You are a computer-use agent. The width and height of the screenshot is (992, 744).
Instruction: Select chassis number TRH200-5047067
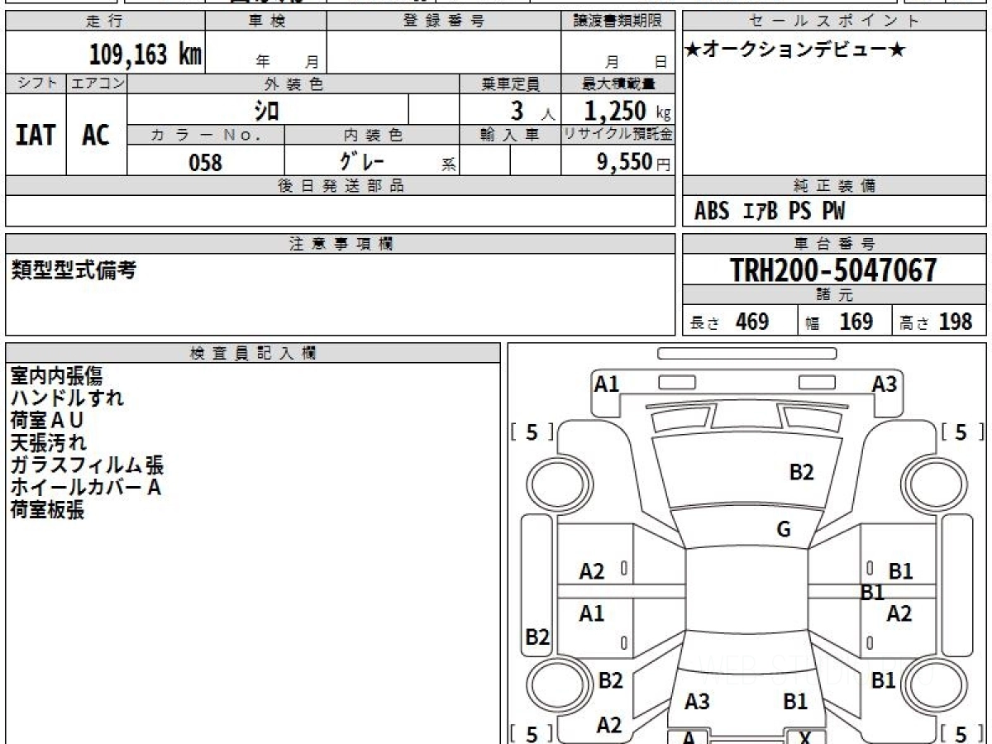click(x=833, y=270)
